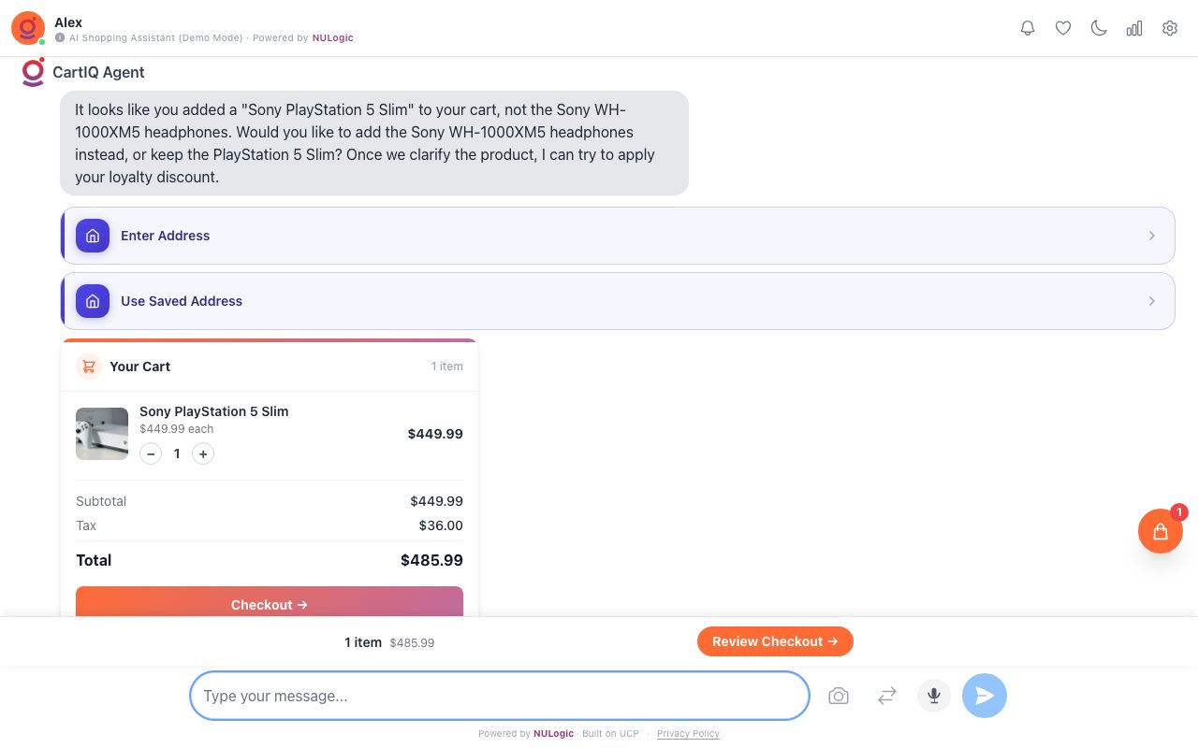1198x748 pixels.
Task: Click the compare arrows icon
Action: coord(886,696)
